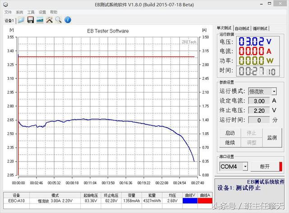
Task: Click the EB Tester Software chart title
Action: coord(108,31)
